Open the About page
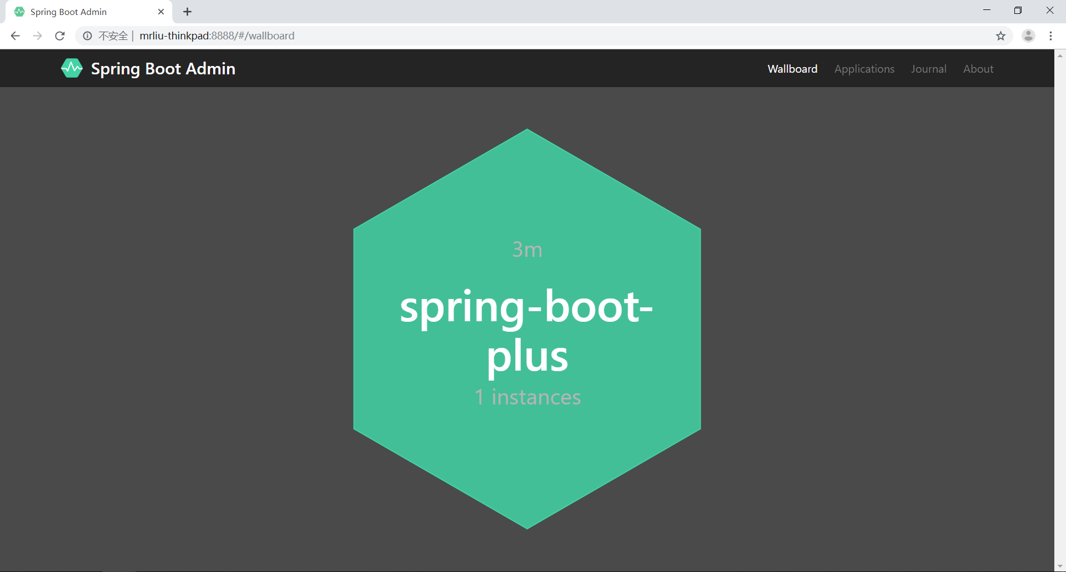 tap(978, 69)
